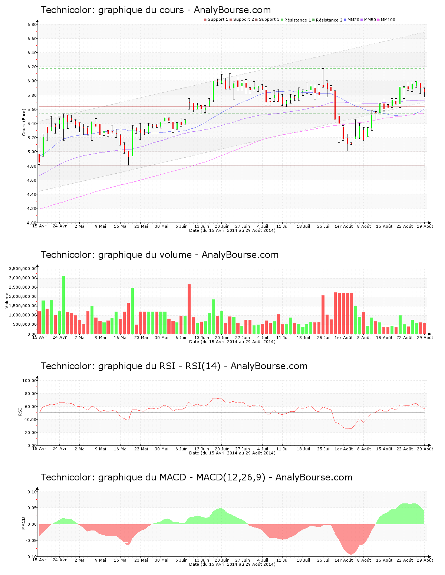Select the 'Support 3' legend label
The width and height of the screenshot is (445, 575).
269,20
